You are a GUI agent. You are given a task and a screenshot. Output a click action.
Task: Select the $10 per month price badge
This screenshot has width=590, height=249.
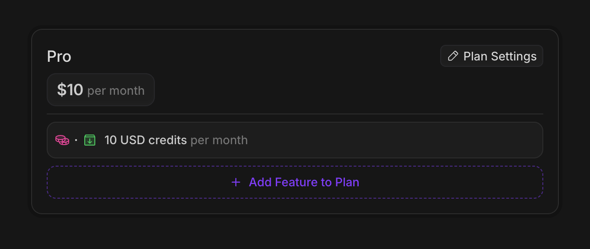[101, 90]
